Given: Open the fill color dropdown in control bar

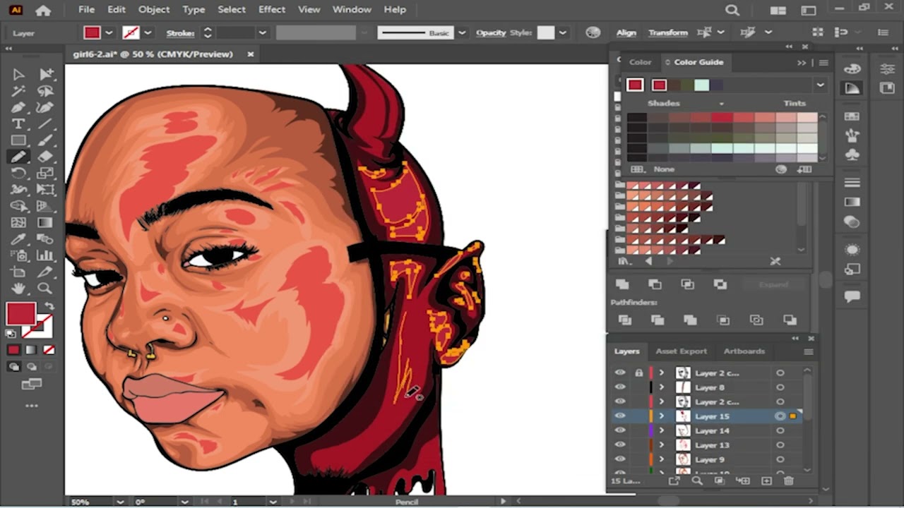Looking at the screenshot, I should [x=109, y=32].
